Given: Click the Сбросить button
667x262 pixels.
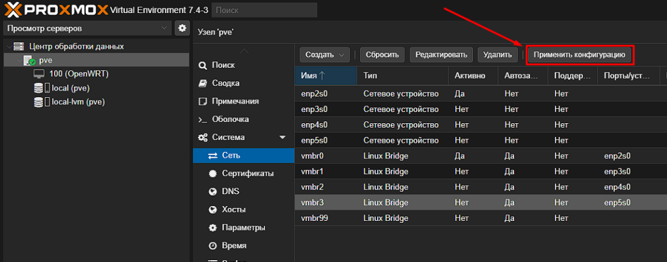Looking at the screenshot, I should tap(382, 55).
